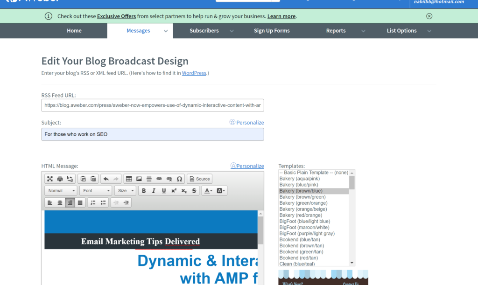The image size is (478, 285).
Task: Toggle Bold formatting
Action: point(144,191)
